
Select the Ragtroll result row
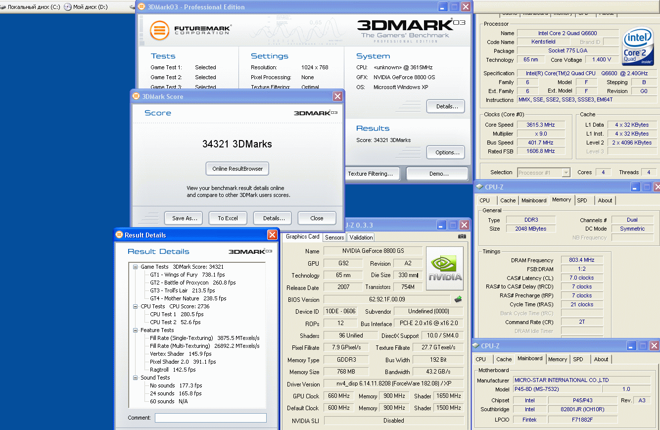click(173, 370)
